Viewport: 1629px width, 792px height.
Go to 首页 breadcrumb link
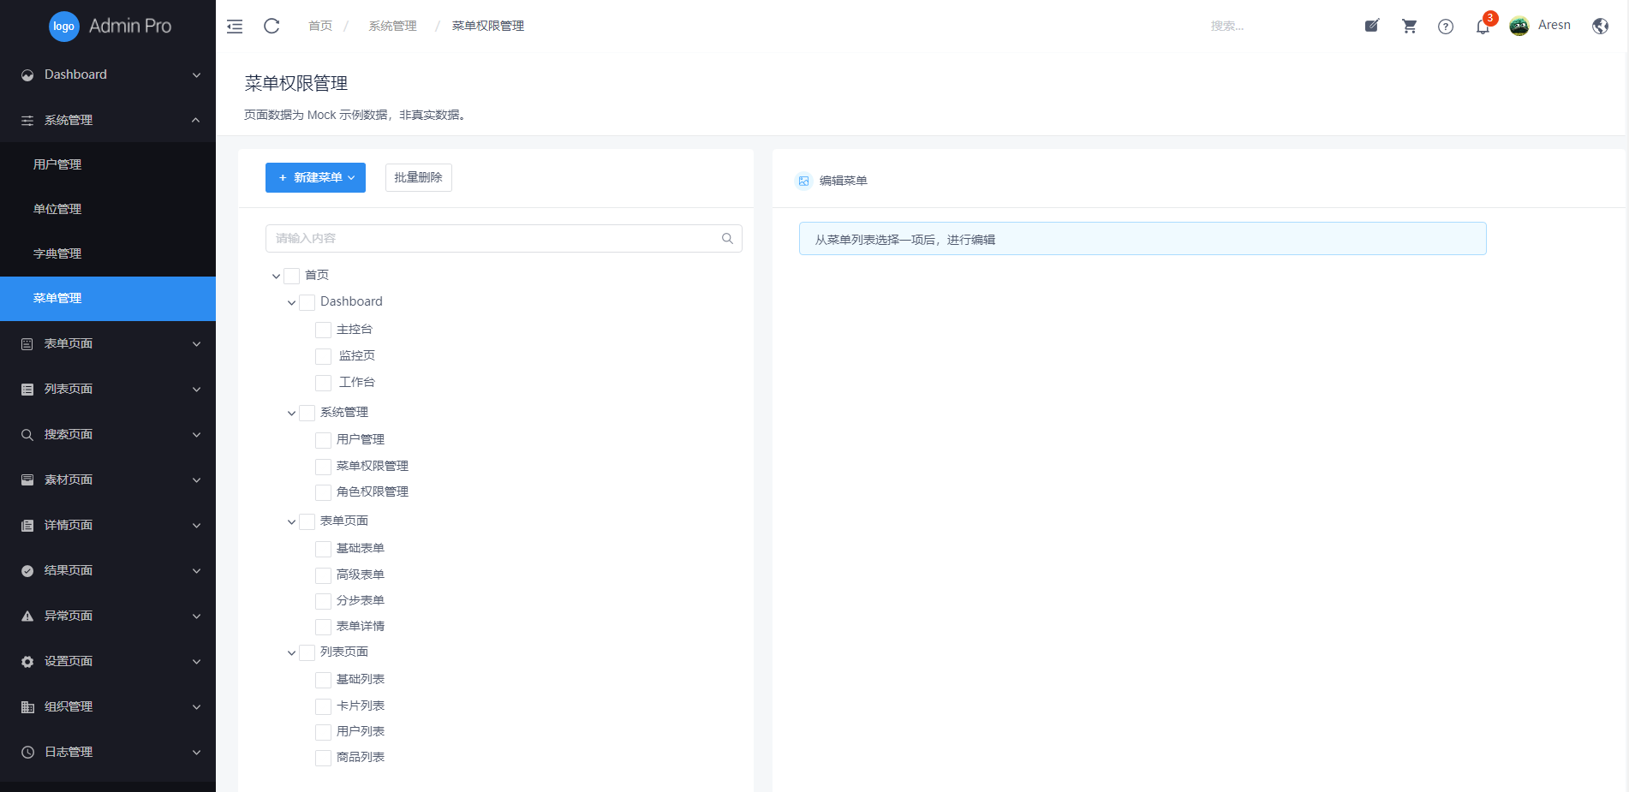click(320, 26)
